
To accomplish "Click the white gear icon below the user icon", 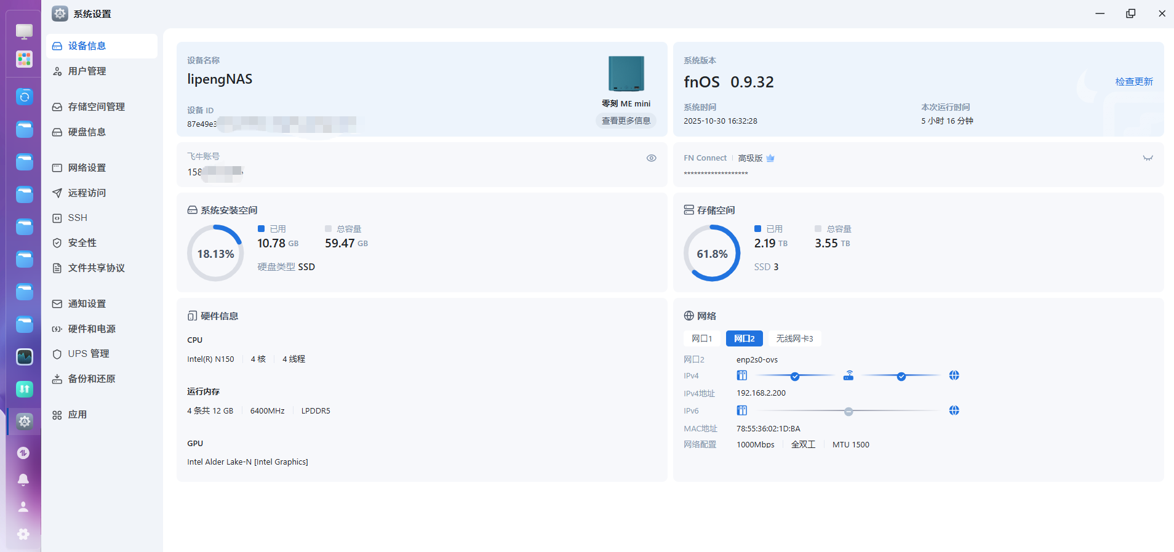I will point(23,534).
